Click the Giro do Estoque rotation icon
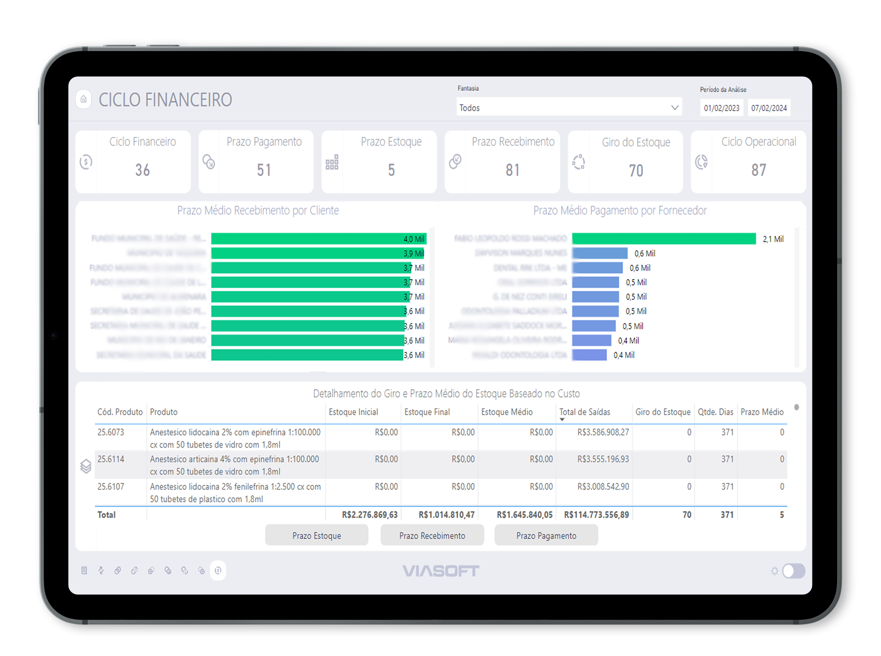The width and height of the screenshot is (881, 656). [x=578, y=162]
